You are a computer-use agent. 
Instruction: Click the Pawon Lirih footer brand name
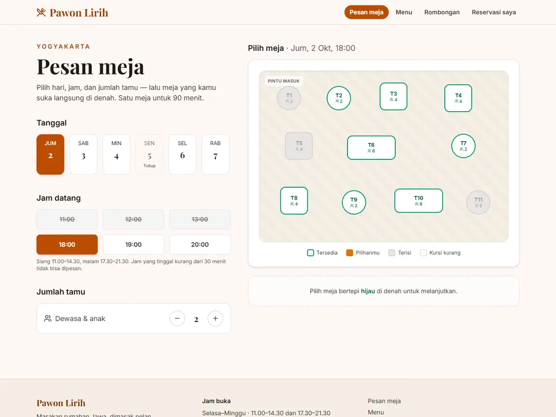point(61,403)
